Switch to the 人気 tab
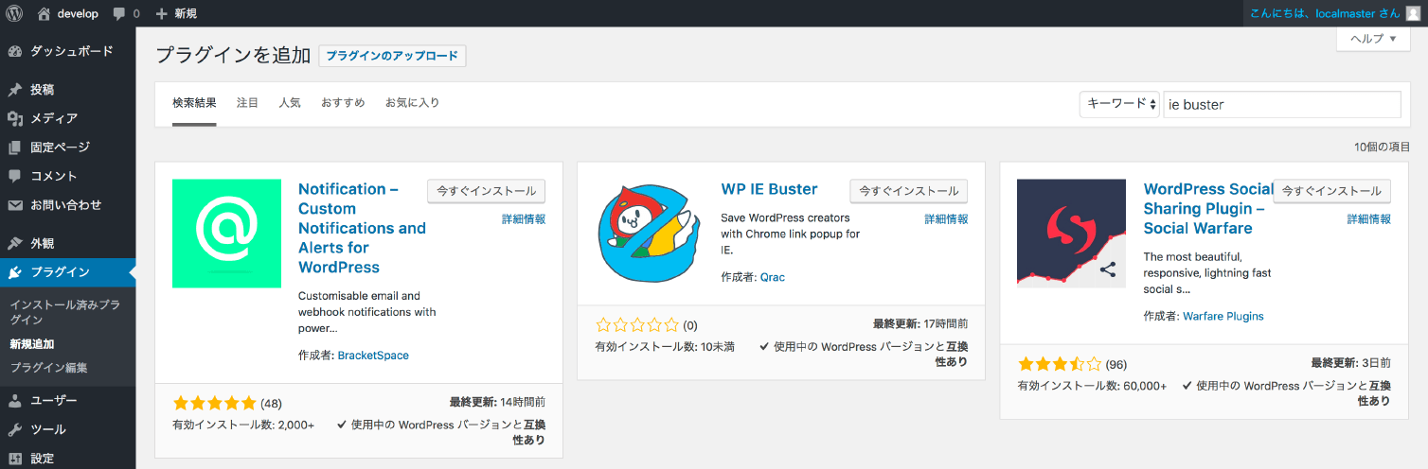The image size is (1428, 469). pos(290,102)
